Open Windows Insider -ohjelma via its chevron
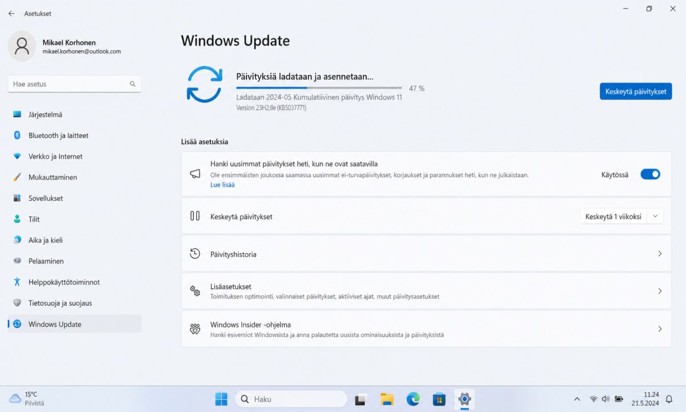 pyautogui.click(x=660, y=329)
